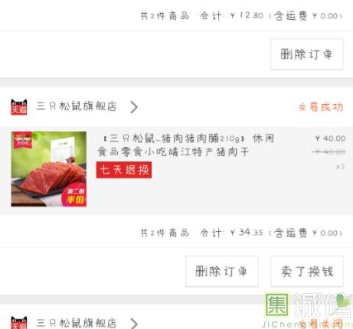353x329 pixels.
Task: Open the 三只松鼠旗舰店 store name link
Action: [77, 106]
